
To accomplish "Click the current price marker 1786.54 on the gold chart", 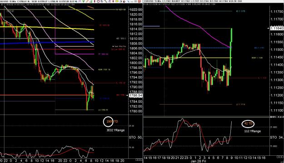I will (x=135, y=95).
